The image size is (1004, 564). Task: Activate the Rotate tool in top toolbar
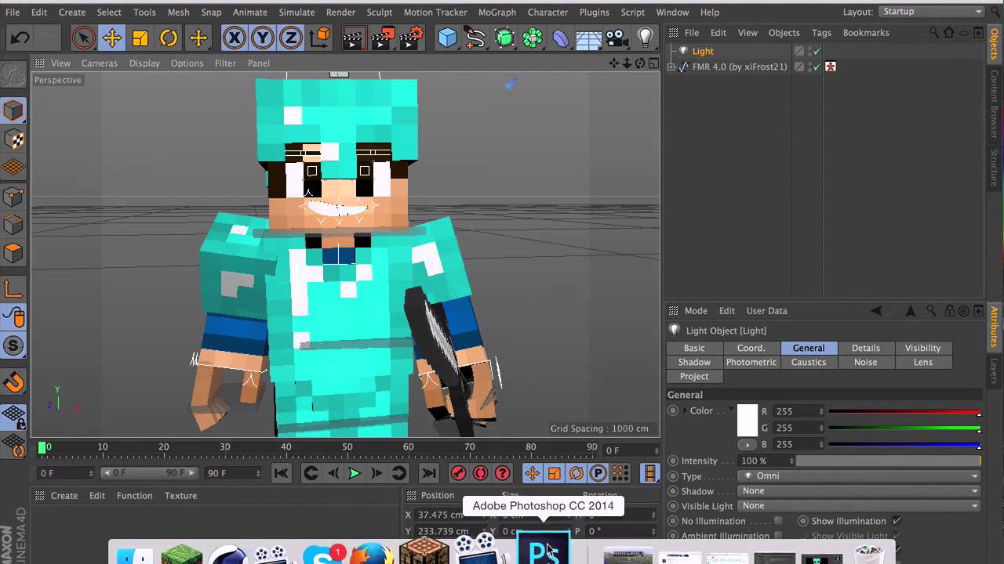click(x=169, y=38)
